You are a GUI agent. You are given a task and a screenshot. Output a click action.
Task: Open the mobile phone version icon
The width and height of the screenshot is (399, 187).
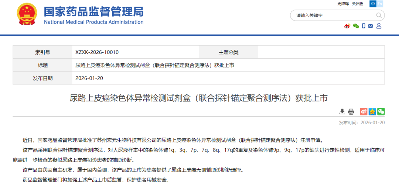[x=364, y=26]
